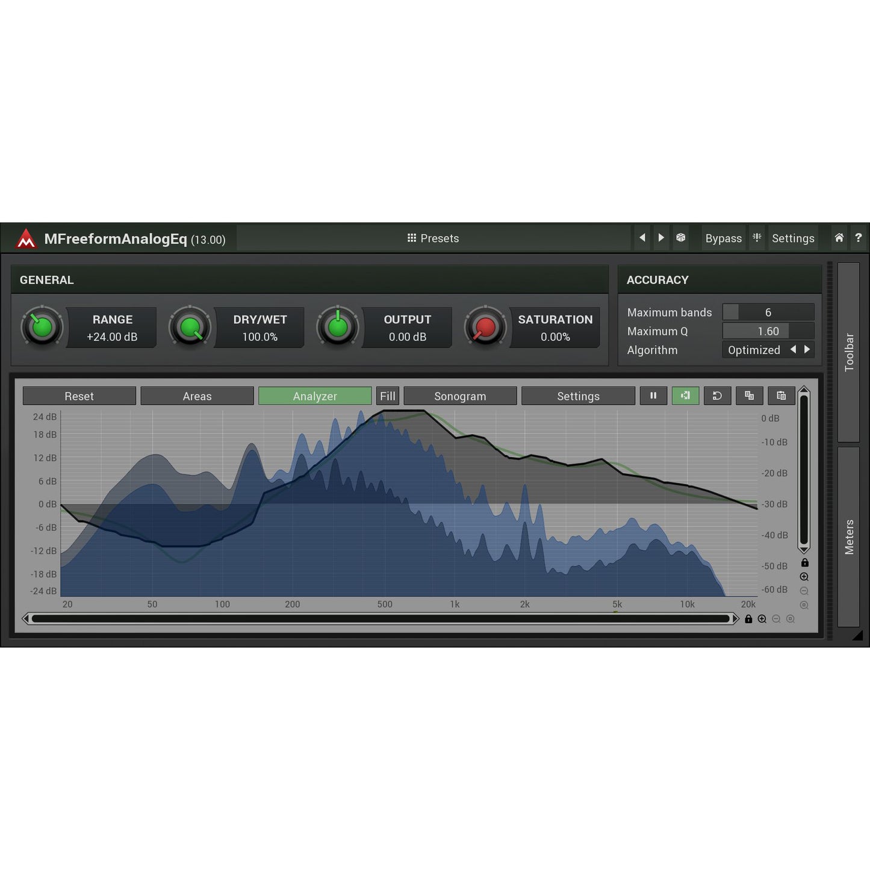Click the random preset dice icon
Image resolution: width=870 pixels, height=870 pixels.
tap(680, 238)
